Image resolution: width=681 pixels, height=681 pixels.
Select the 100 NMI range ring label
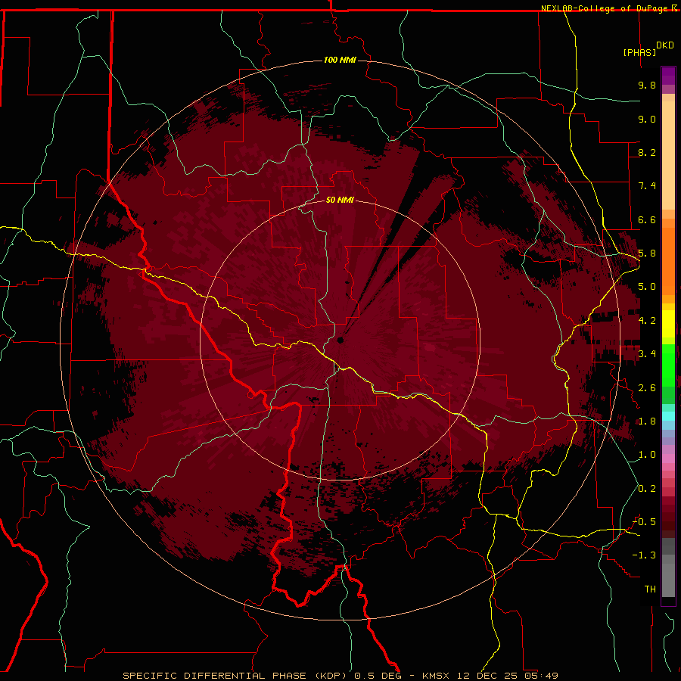340,60
